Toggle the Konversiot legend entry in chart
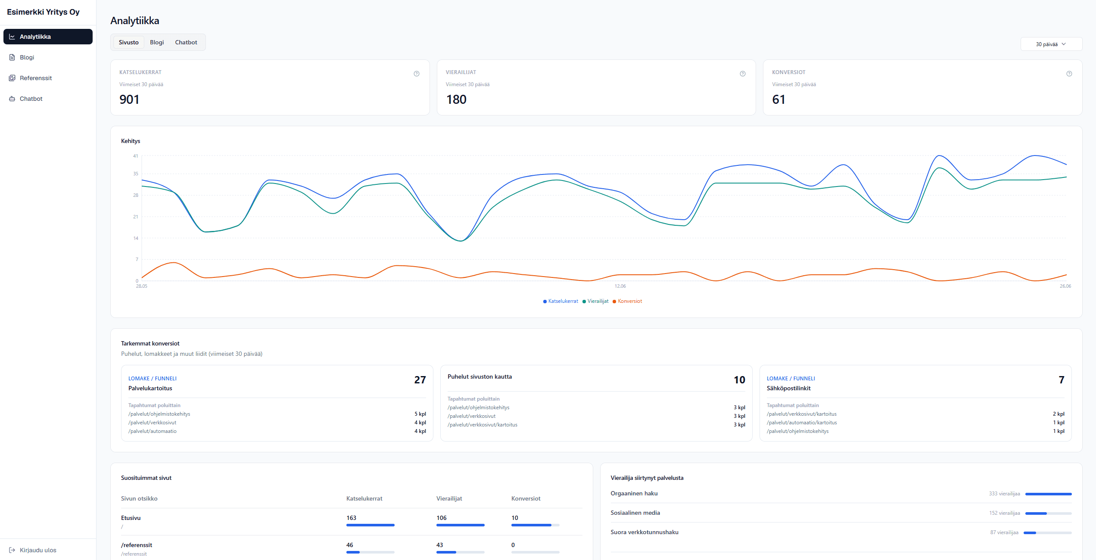This screenshot has height=560, width=1096. tap(627, 301)
